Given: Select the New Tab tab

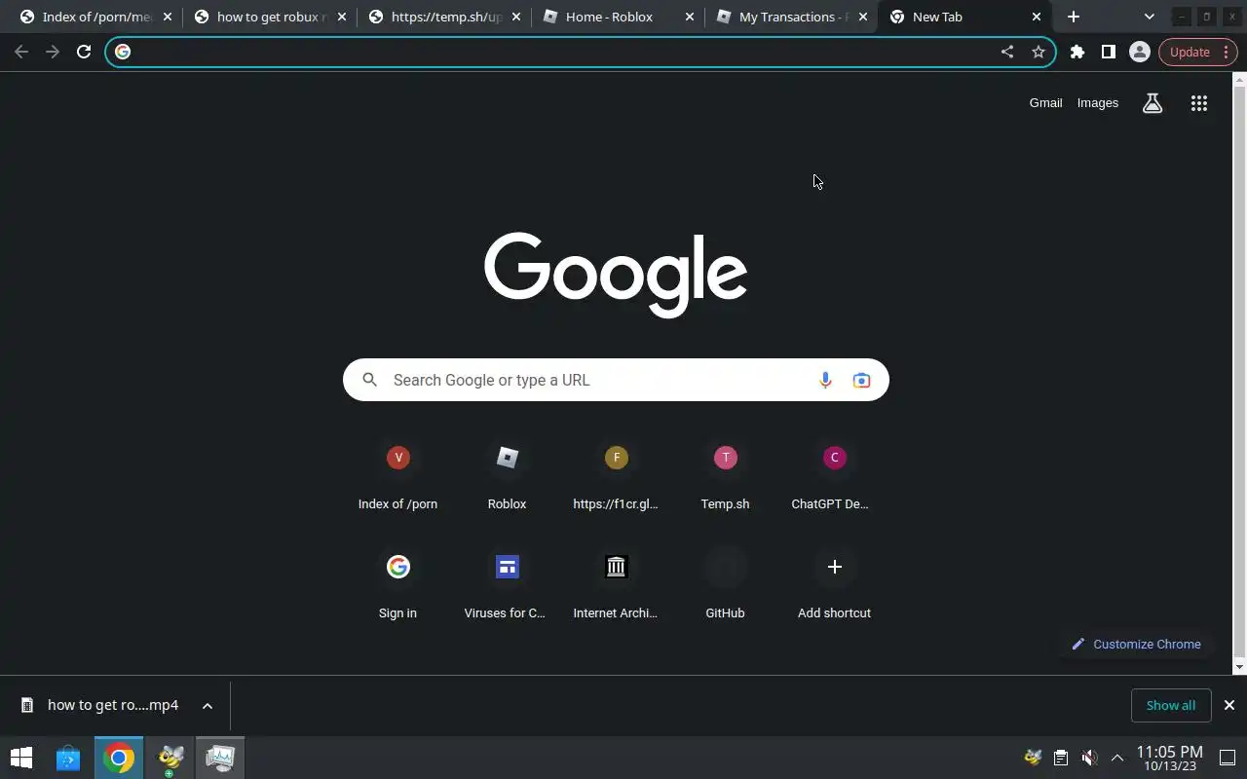Looking at the screenshot, I should pos(964,17).
